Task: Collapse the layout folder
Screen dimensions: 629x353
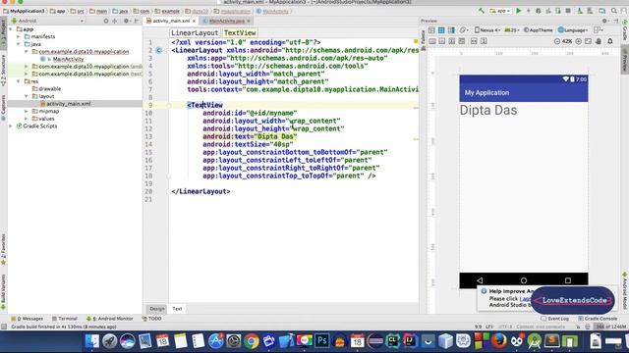Action: tap(27, 96)
